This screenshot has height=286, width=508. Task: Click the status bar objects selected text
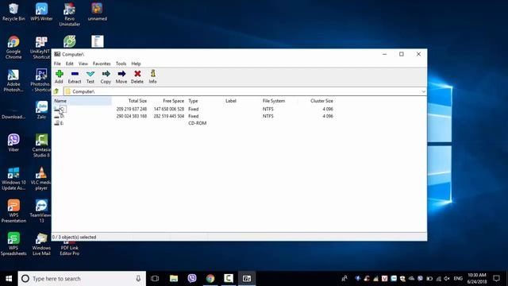74,237
